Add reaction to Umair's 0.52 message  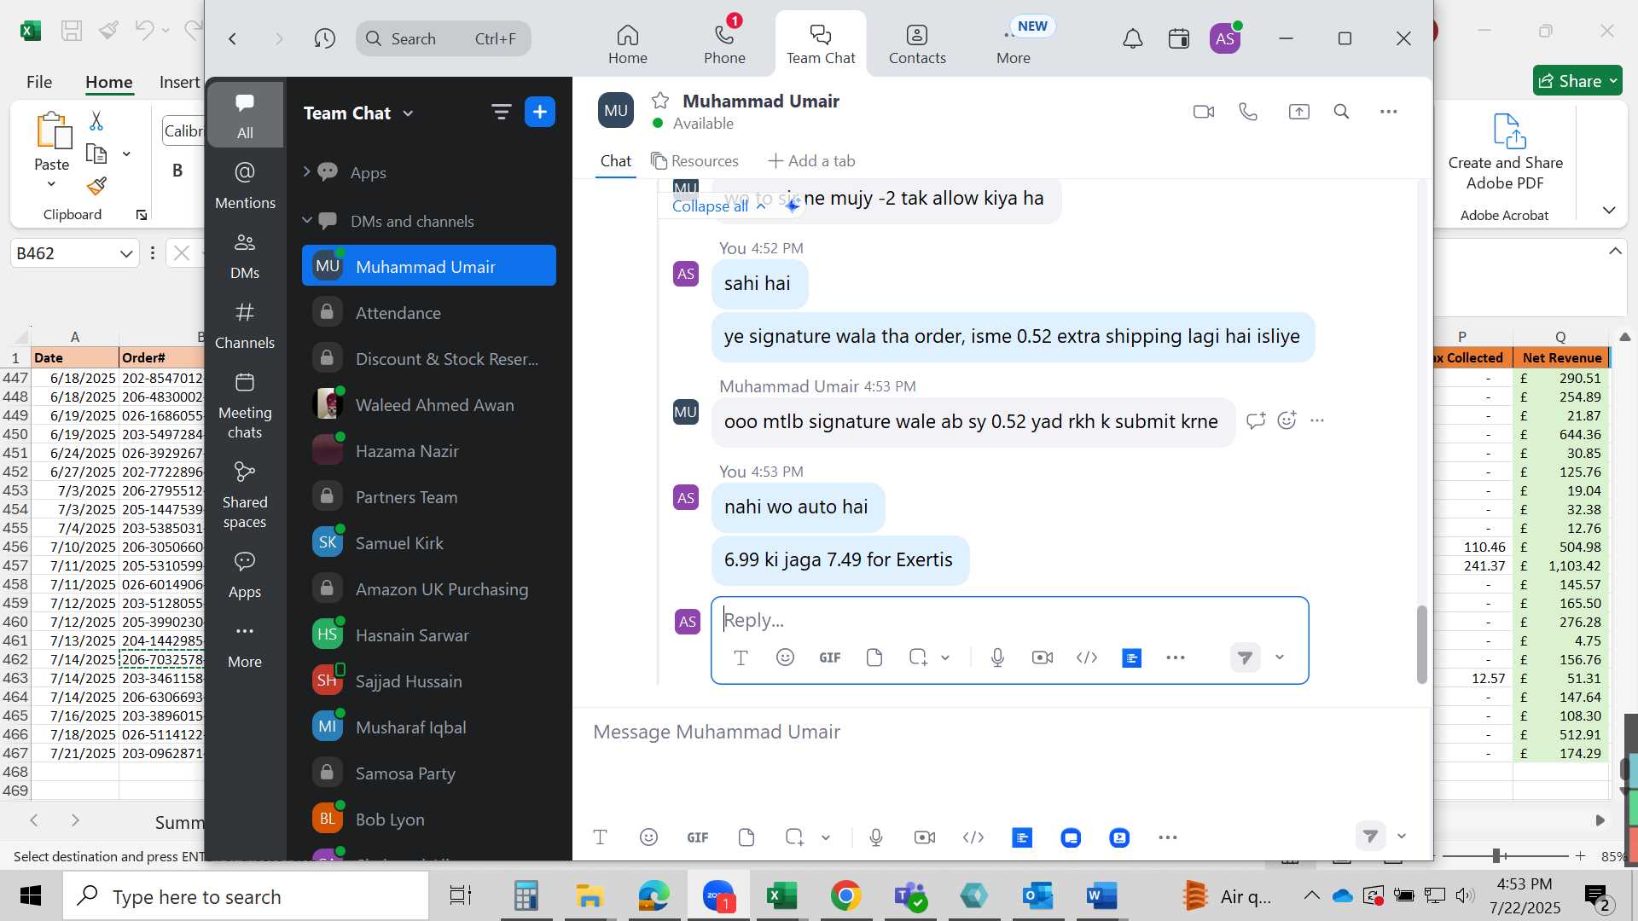coord(1287,420)
